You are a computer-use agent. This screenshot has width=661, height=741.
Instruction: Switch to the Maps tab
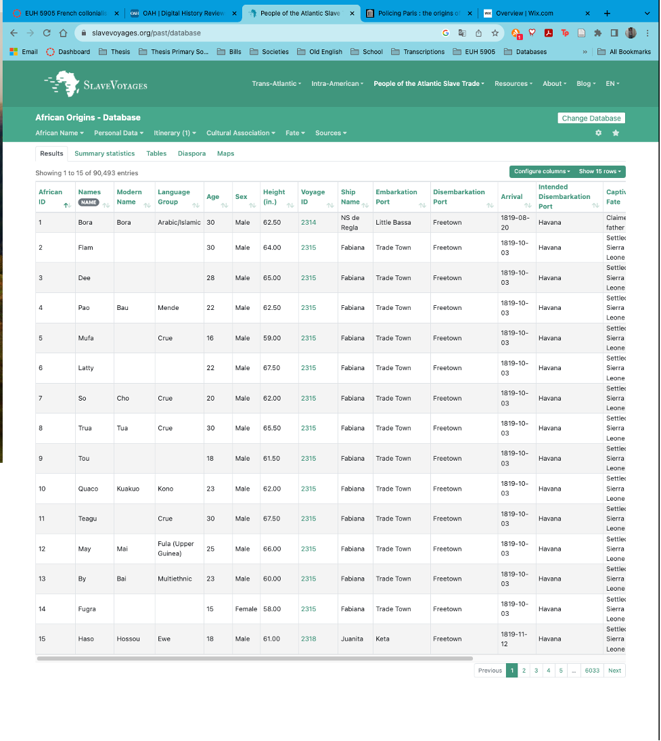(226, 154)
